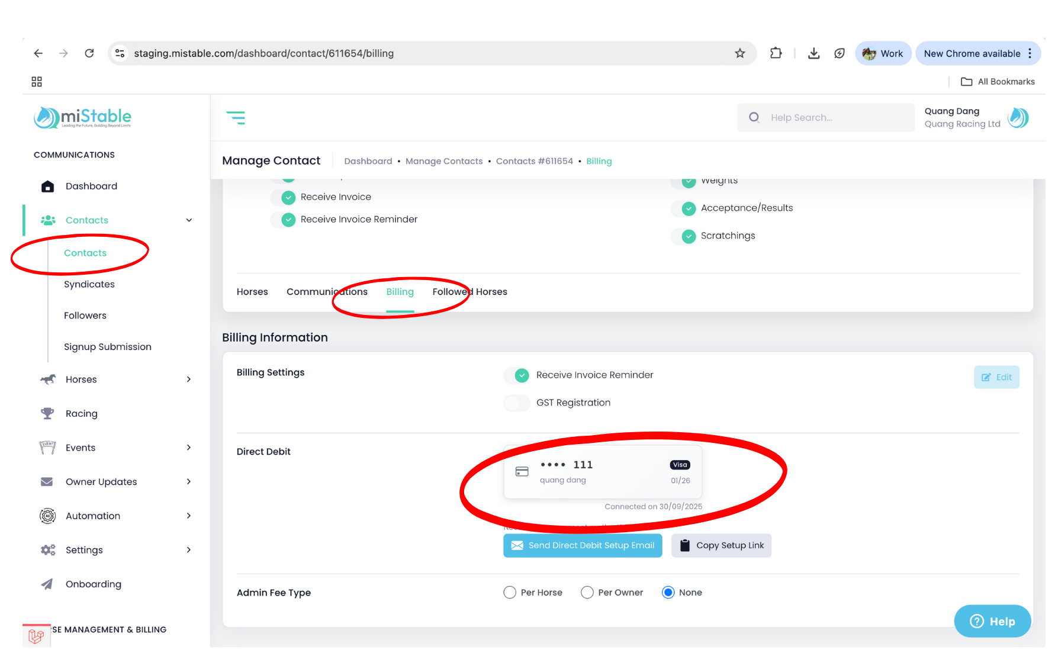The image size is (1055, 669).
Task: Click Send Direct Debit Setup Email
Action: 583,546
